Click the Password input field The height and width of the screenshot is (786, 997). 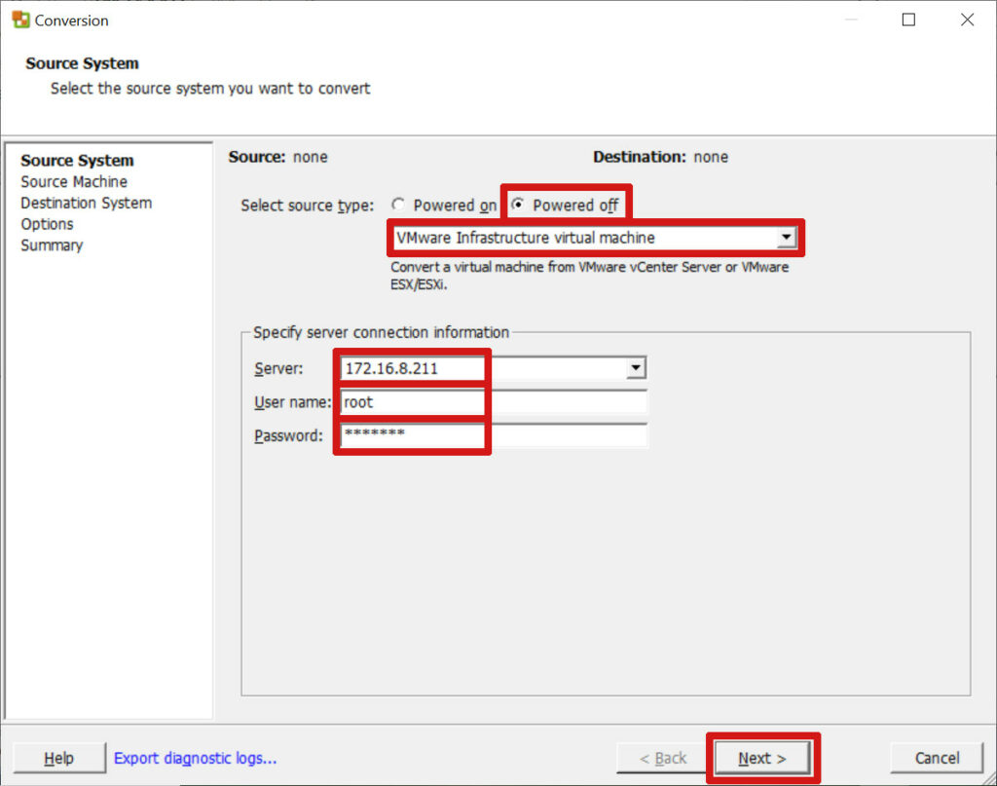click(493, 435)
